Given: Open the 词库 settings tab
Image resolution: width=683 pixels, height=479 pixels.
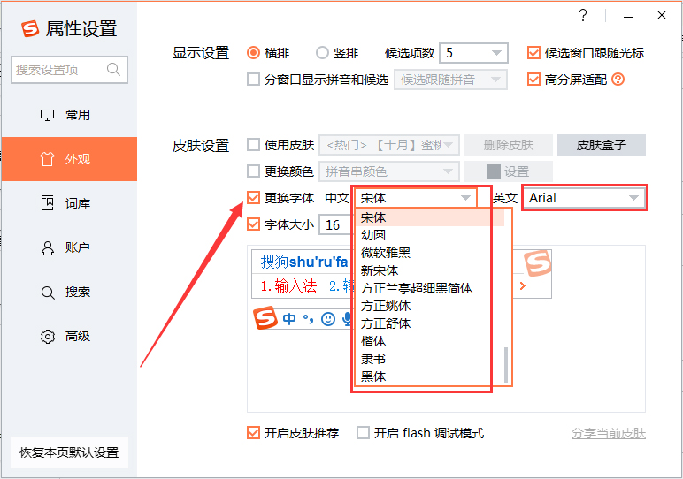Looking at the screenshot, I should [70, 203].
